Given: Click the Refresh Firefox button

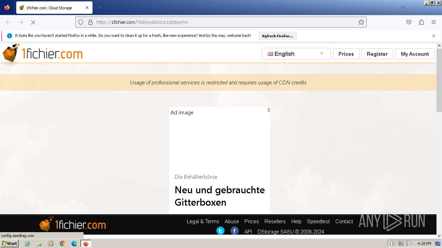Looking at the screenshot, I should [277, 36].
